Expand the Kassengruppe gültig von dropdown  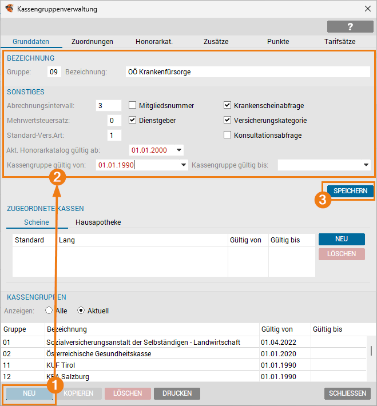tap(184, 165)
